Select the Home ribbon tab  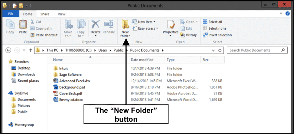pyautogui.click(x=27, y=14)
